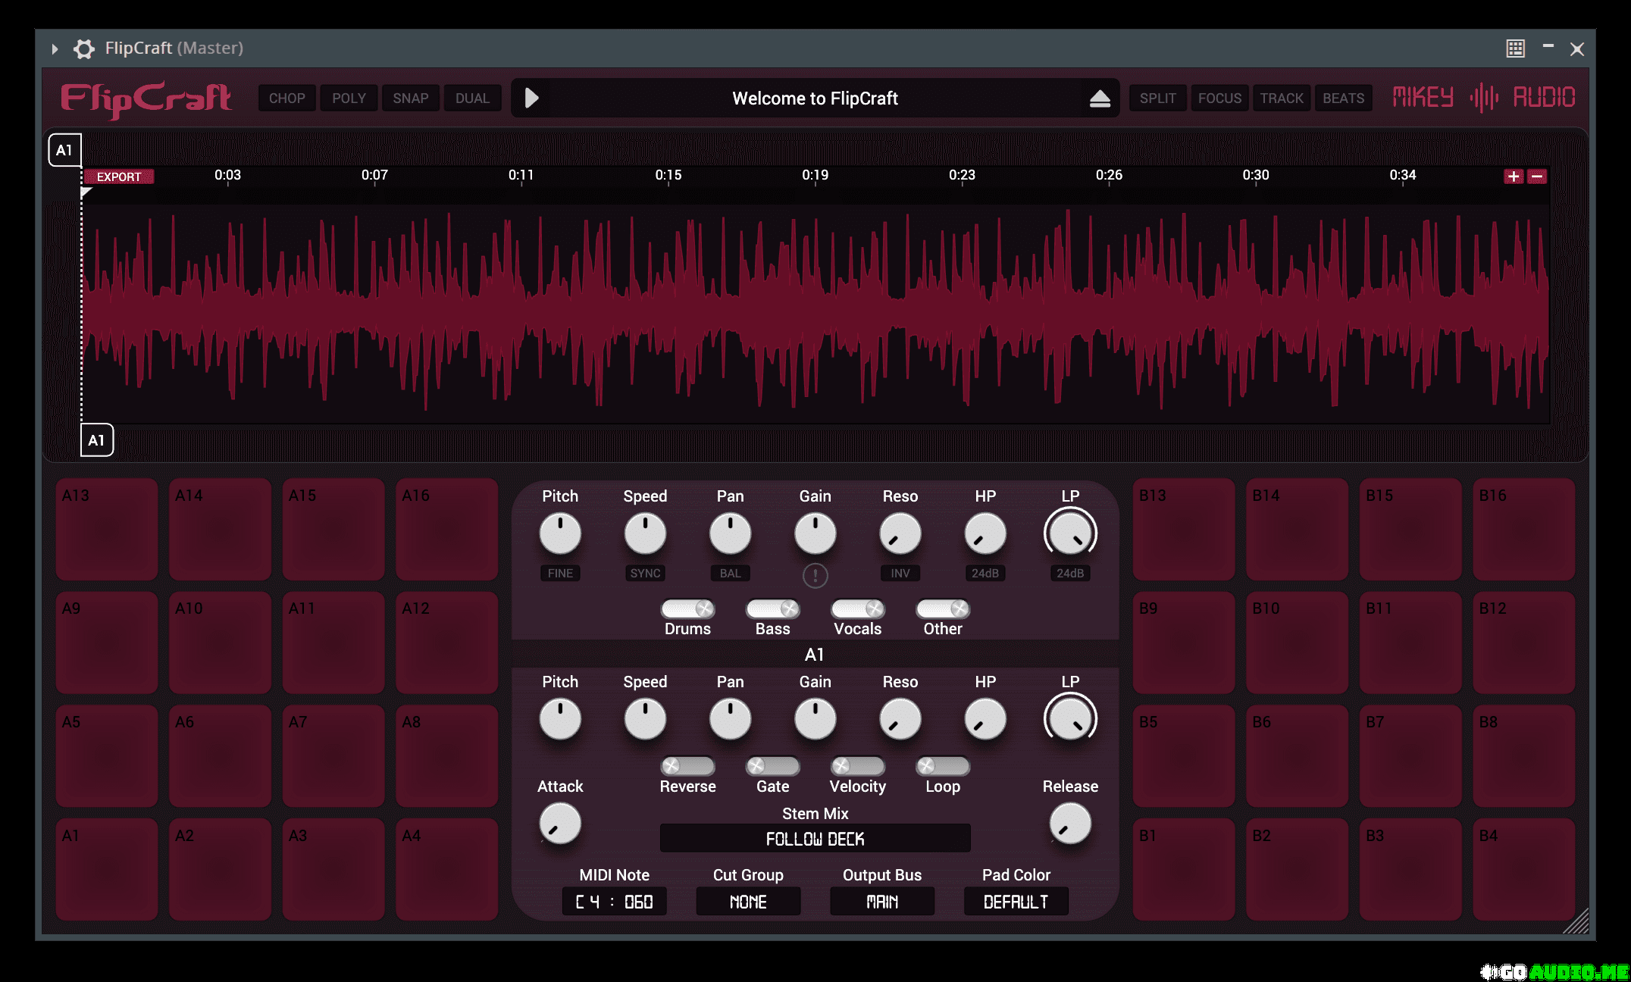Open the plugin settings gear icon

(x=83, y=48)
